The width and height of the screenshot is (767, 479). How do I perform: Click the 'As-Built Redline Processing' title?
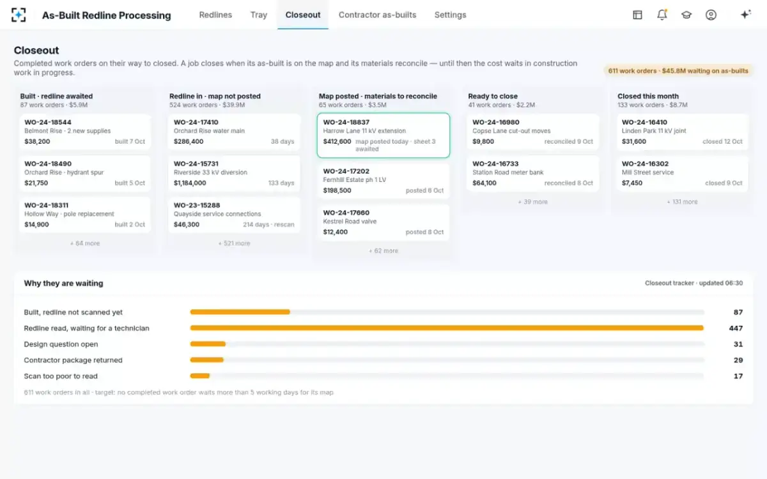107,15
